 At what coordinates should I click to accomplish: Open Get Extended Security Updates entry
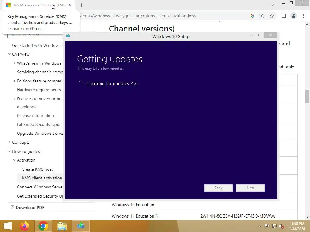[40, 196]
